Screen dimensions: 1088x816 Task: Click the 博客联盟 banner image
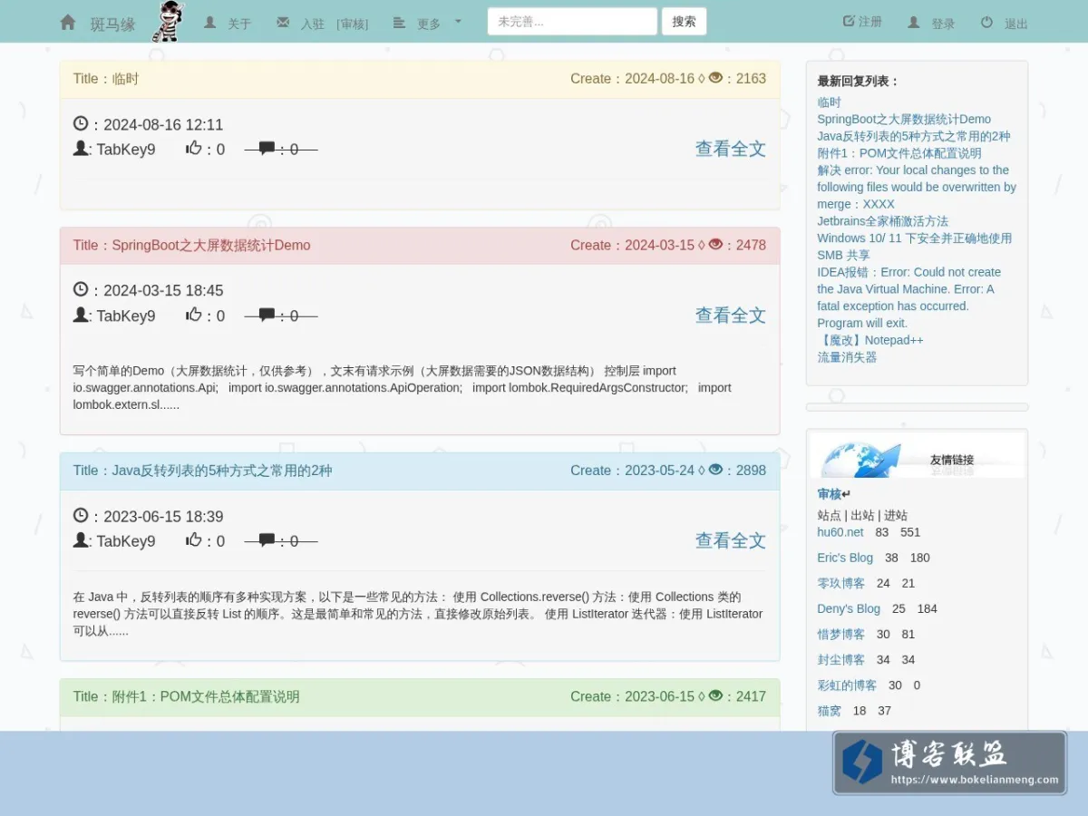click(949, 763)
